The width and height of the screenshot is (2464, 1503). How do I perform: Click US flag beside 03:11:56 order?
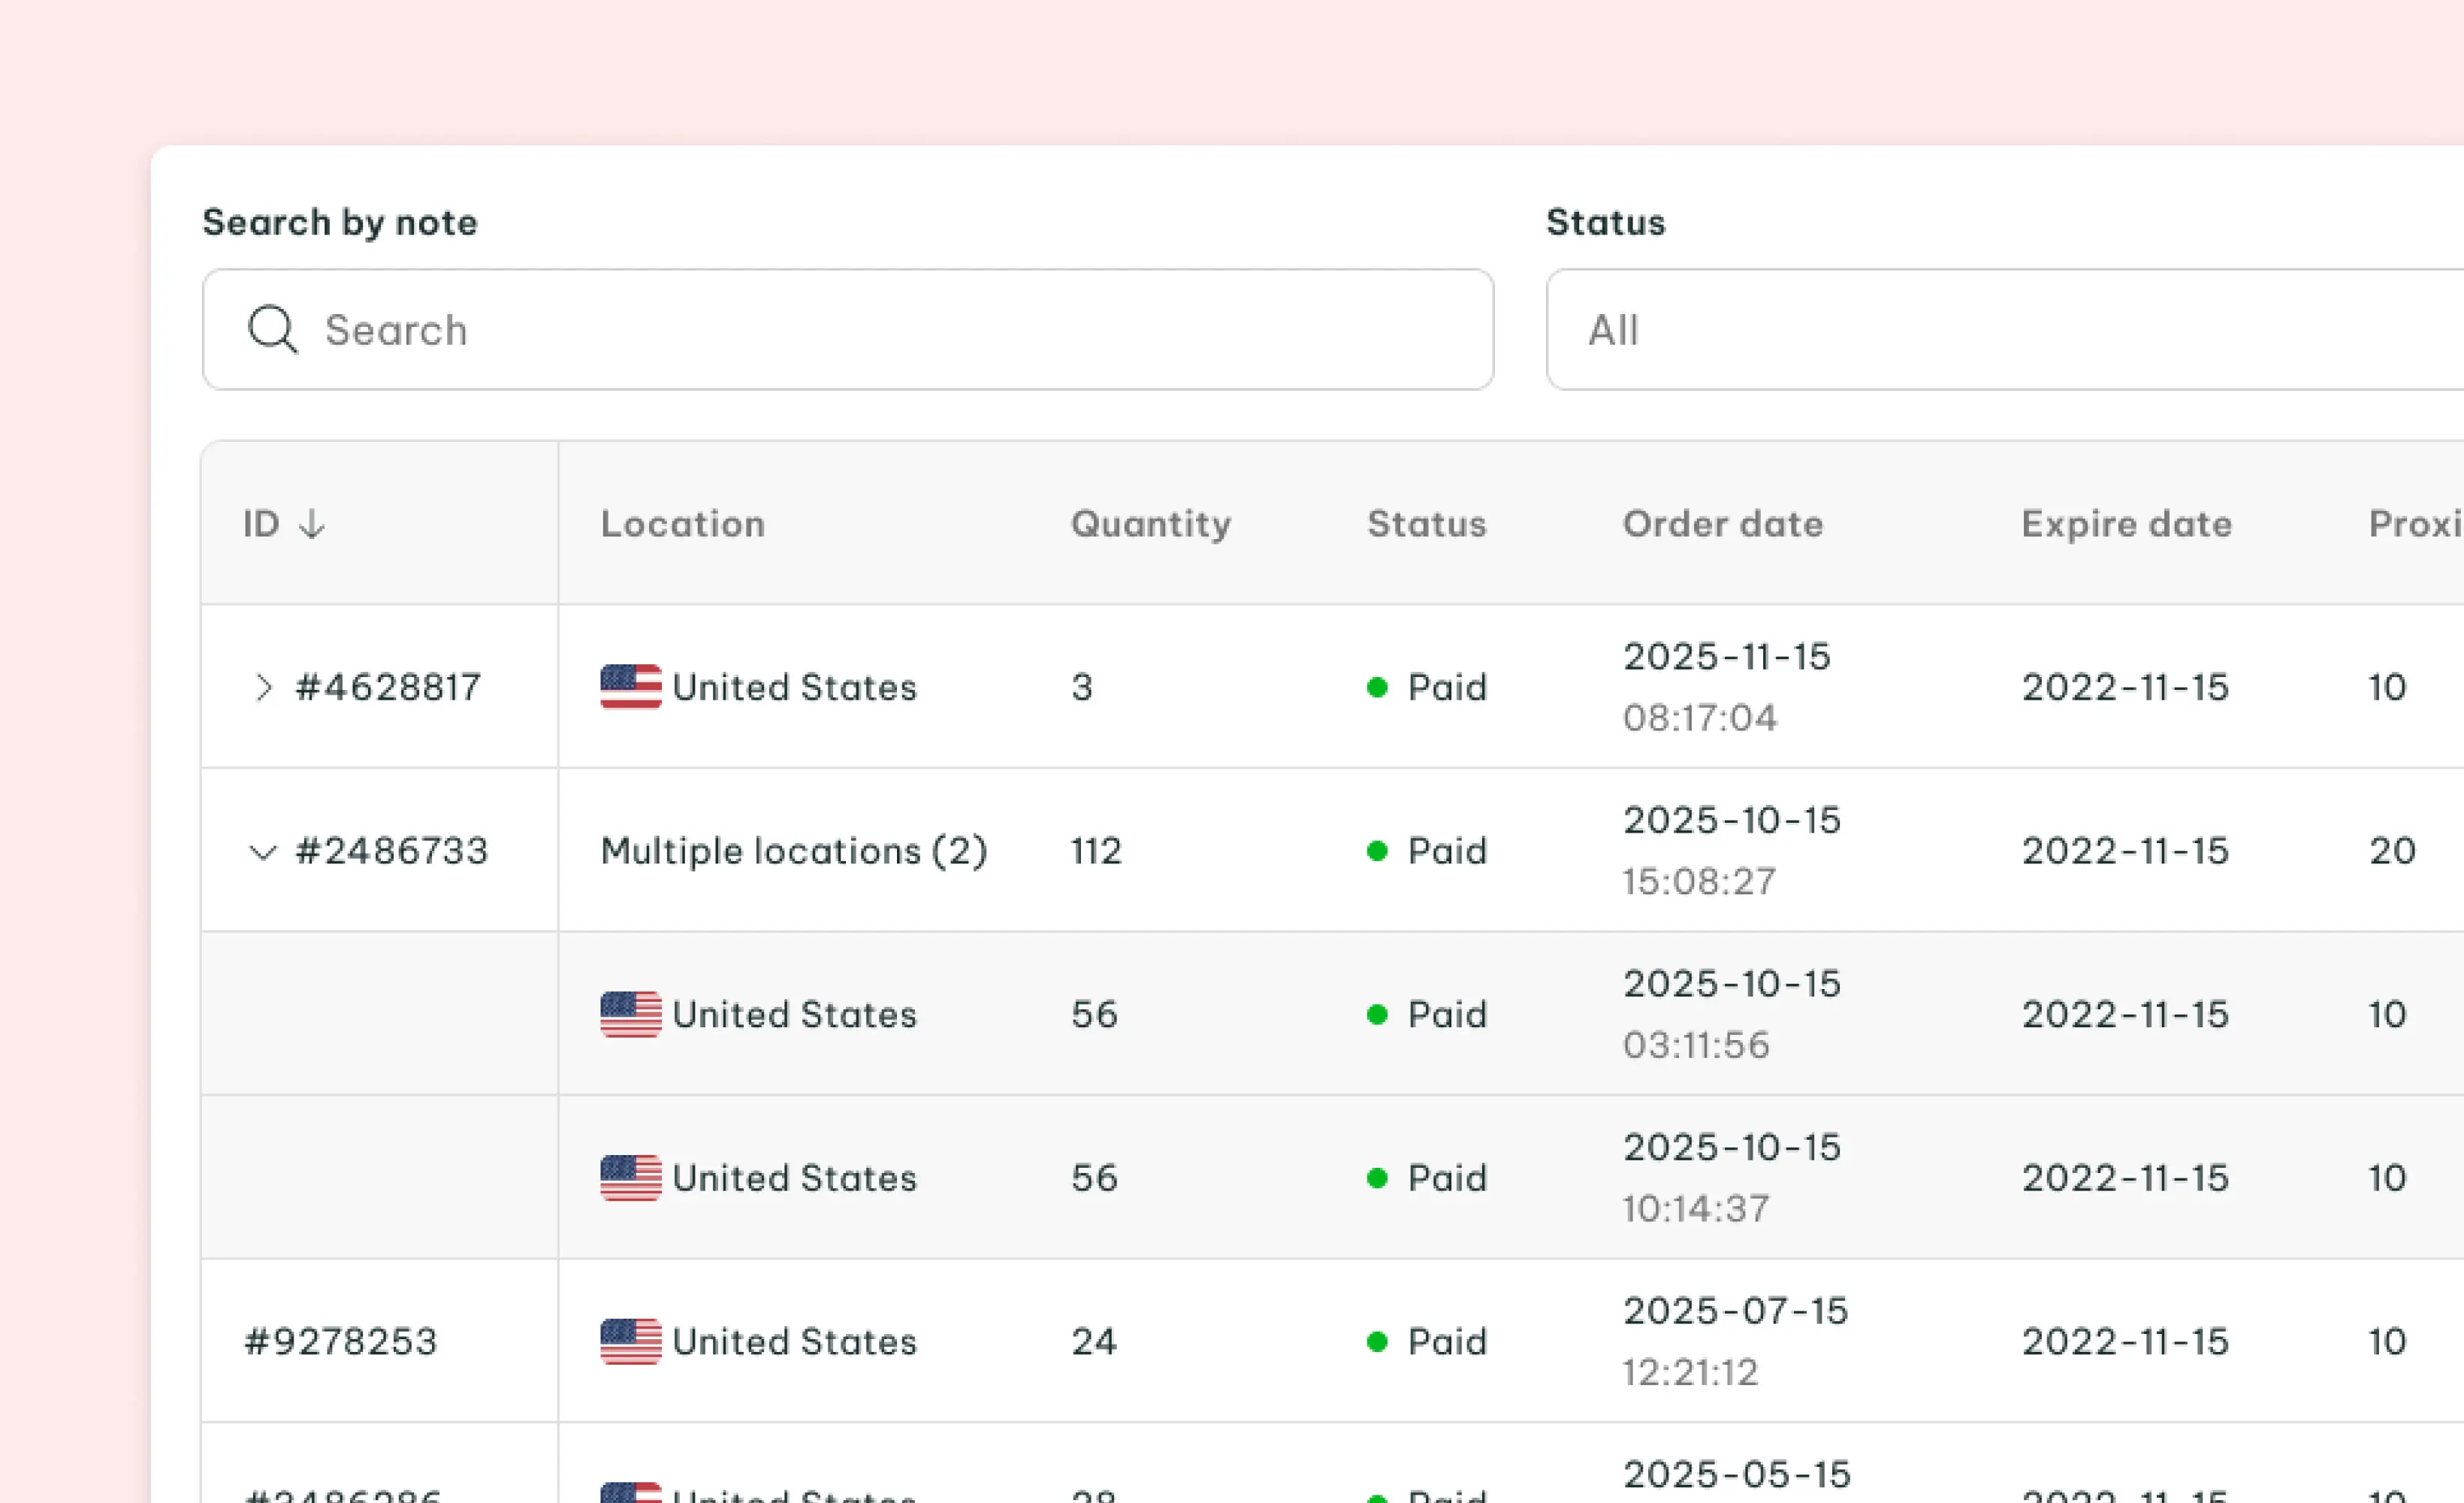tap(630, 1014)
